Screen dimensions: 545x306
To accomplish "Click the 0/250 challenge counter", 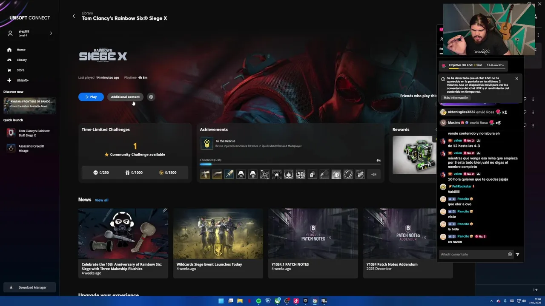I will (x=101, y=173).
